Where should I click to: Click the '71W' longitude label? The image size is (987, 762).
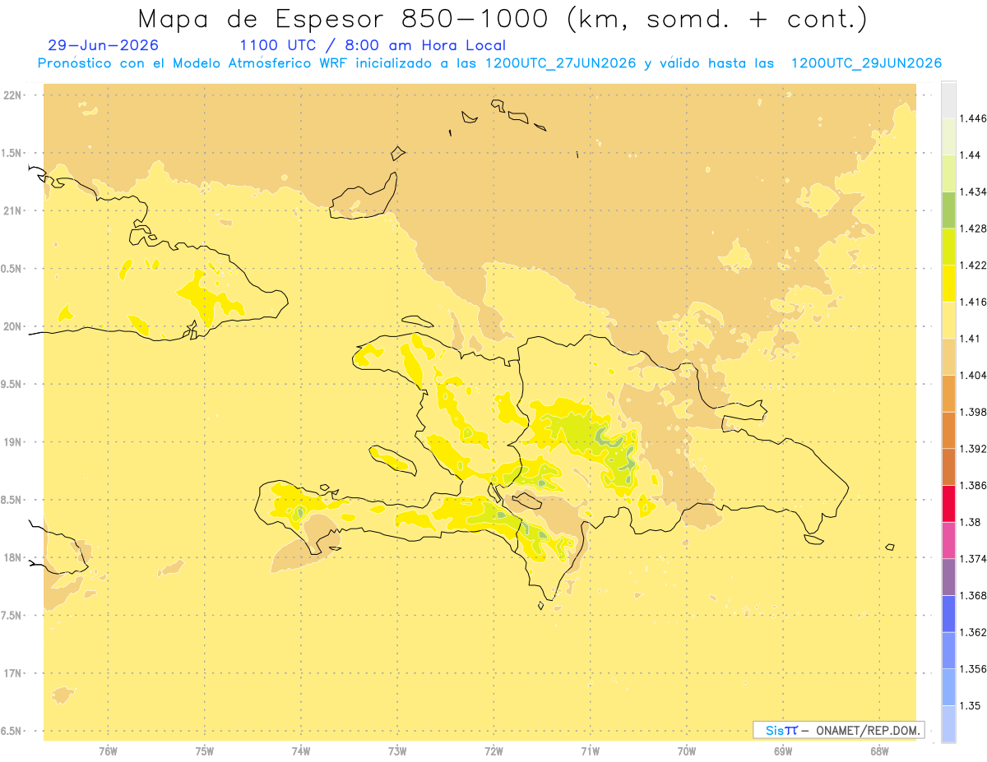coord(591,751)
